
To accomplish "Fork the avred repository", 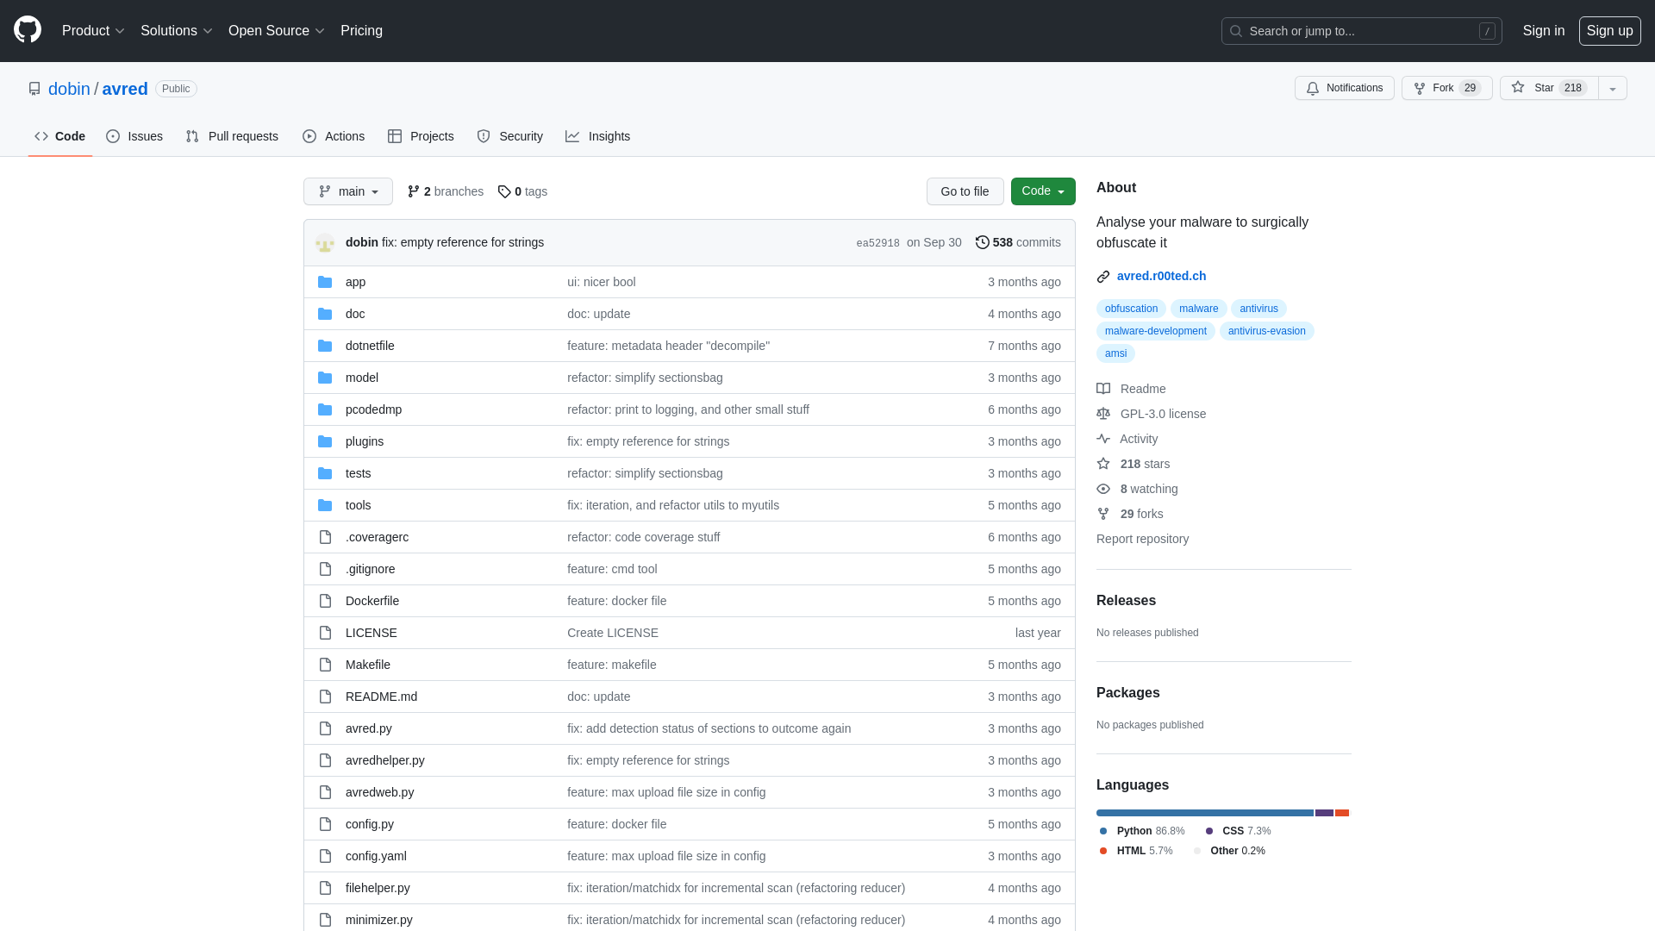I will click(x=1446, y=88).
